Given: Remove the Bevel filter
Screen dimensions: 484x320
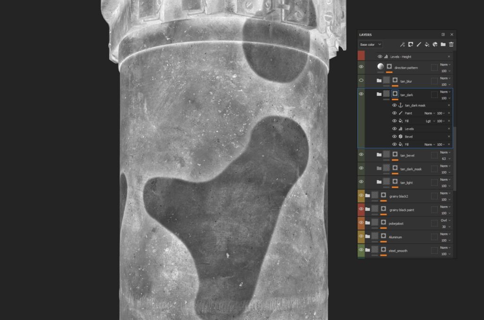Looking at the screenshot, I should pos(449,137).
